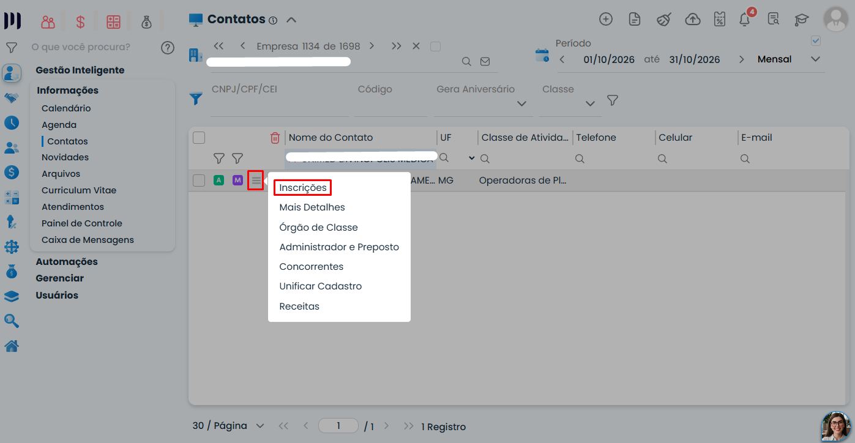The height and width of the screenshot is (443, 855).
Task: Open the notifications bell icon
Action: click(x=745, y=19)
